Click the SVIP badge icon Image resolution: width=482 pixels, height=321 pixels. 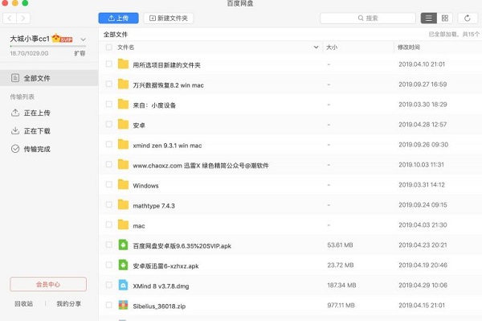[63, 39]
